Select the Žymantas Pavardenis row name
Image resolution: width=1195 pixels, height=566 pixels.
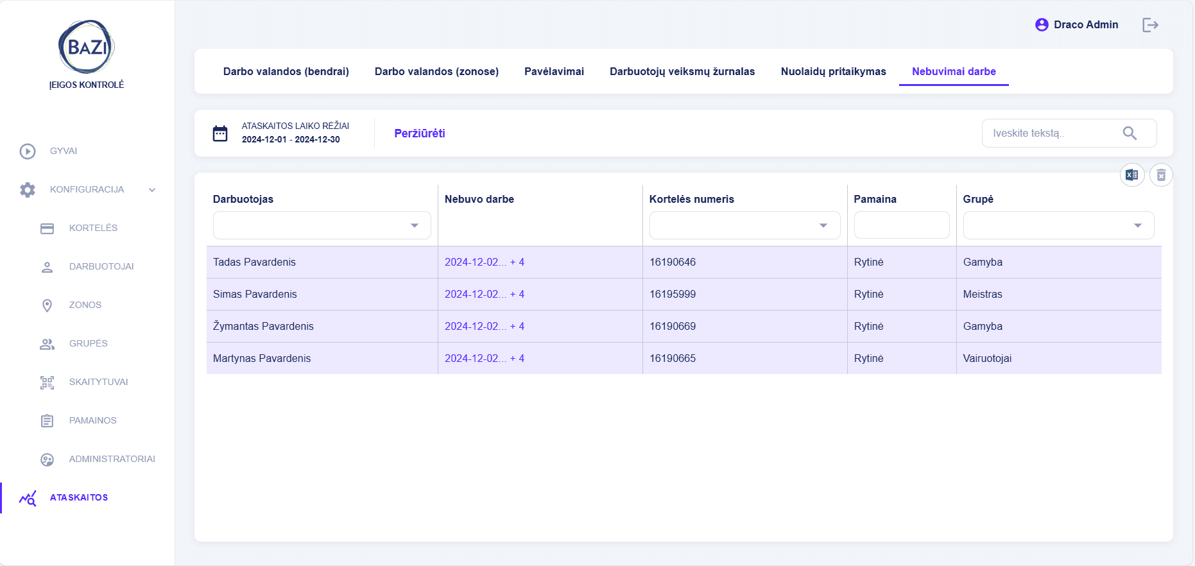(263, 326)
